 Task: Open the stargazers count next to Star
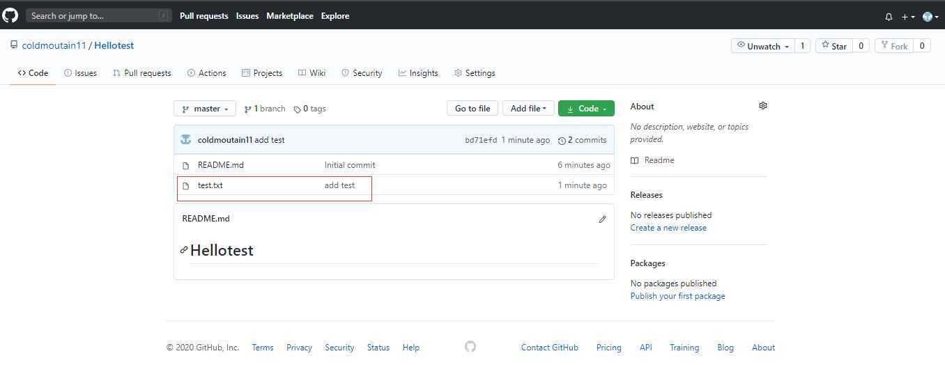point(861,46)
